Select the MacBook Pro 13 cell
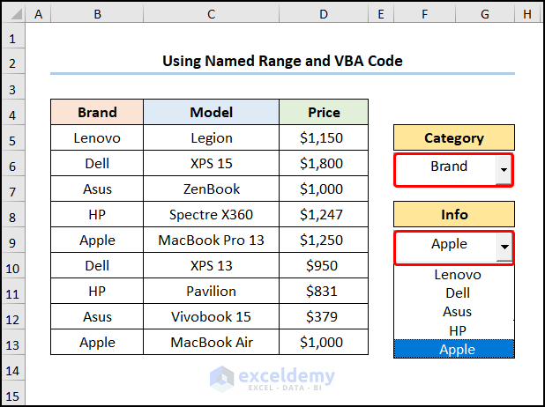 (x=211, y=240)
